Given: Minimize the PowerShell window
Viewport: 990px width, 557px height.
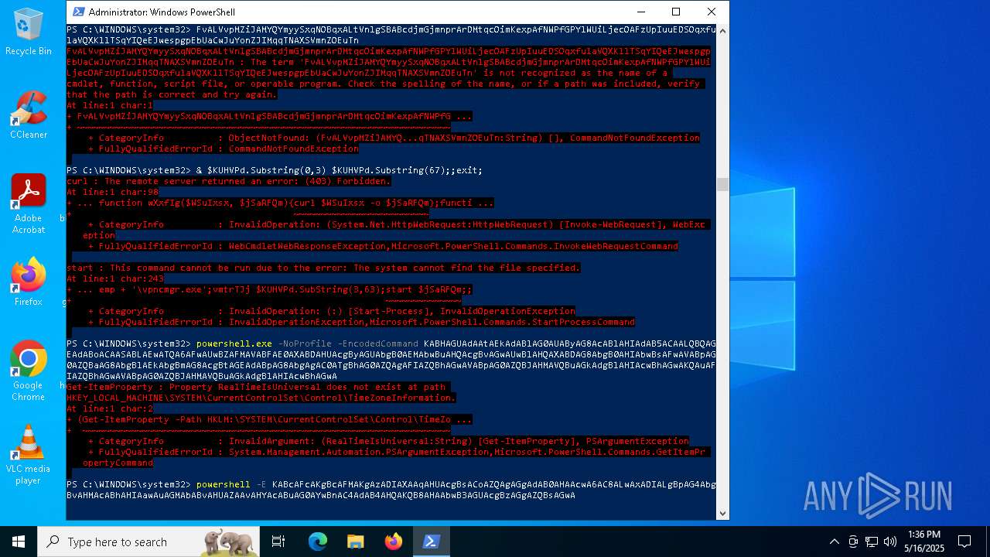Looking at the screenshot, I should click(x=640, y=12).
